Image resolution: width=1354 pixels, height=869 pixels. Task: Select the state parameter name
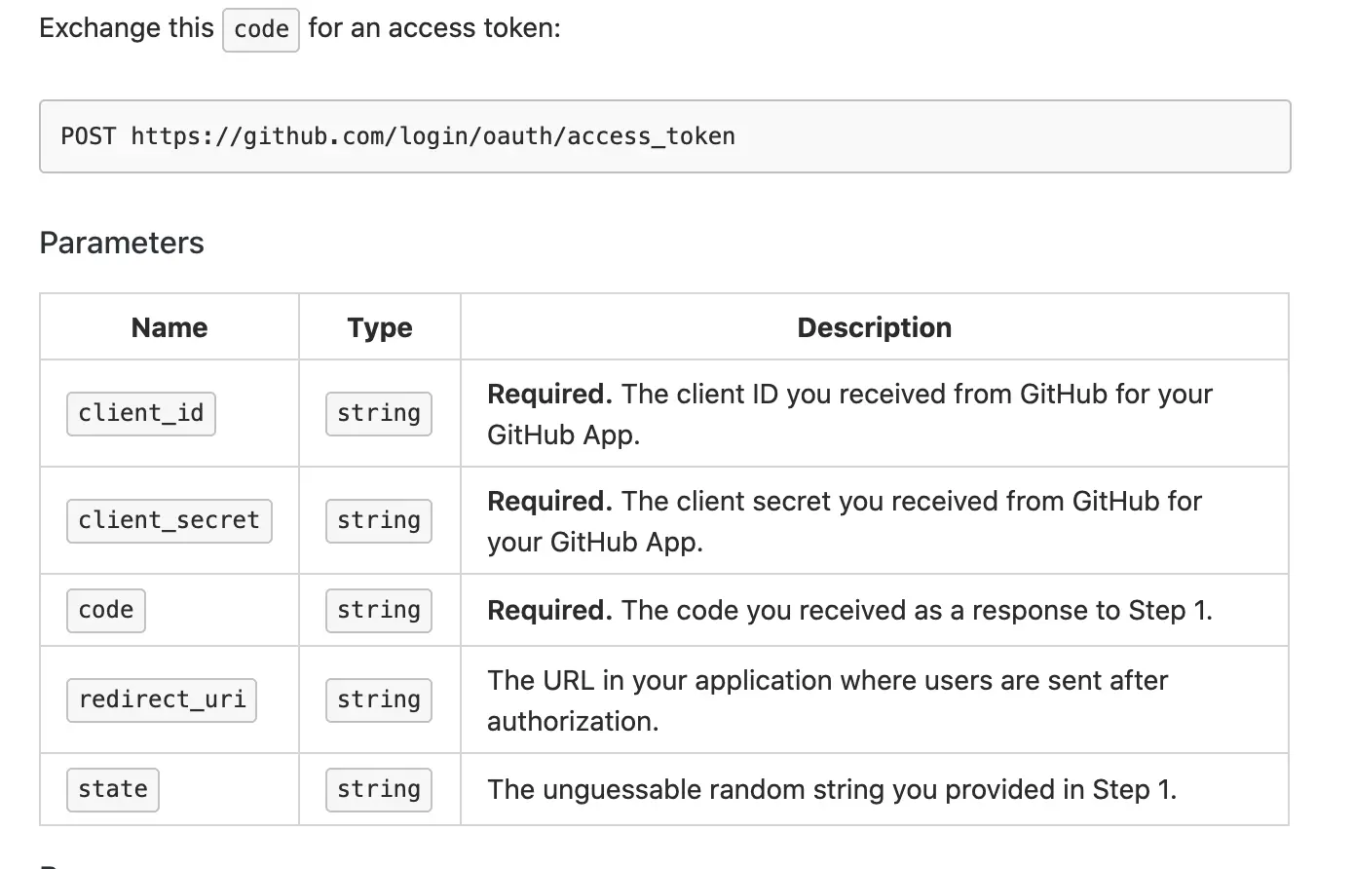tap(113, 789)
